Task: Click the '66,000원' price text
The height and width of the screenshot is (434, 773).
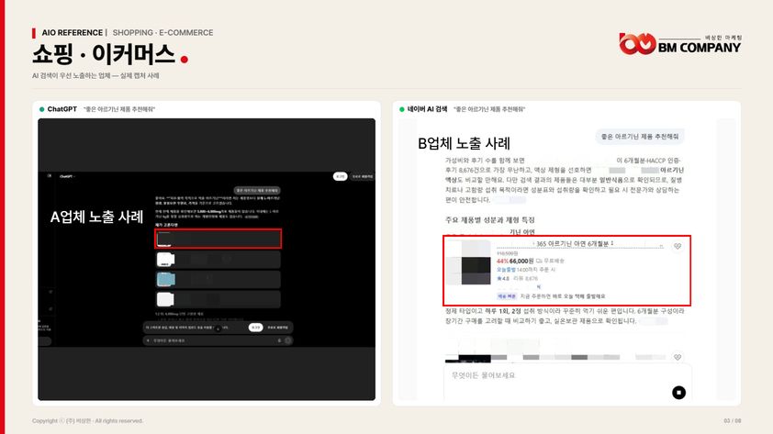Action: 521,261
